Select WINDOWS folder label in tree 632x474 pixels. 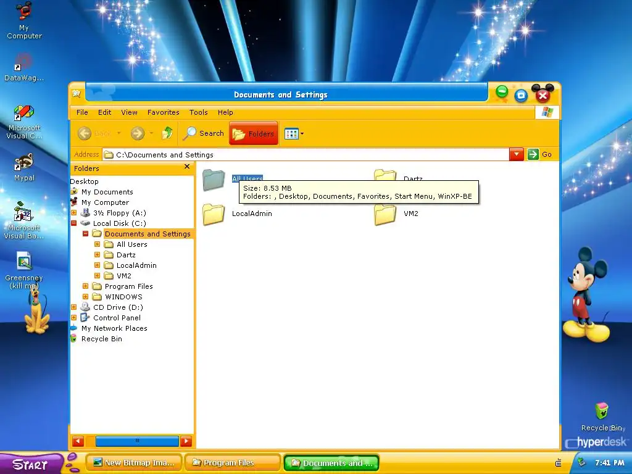[x=123, y=297]
